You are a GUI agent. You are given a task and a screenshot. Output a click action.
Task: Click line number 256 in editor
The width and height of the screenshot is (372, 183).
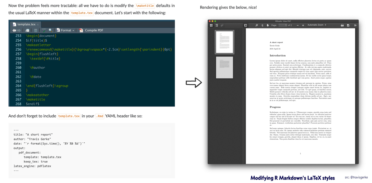pos(18,49)
